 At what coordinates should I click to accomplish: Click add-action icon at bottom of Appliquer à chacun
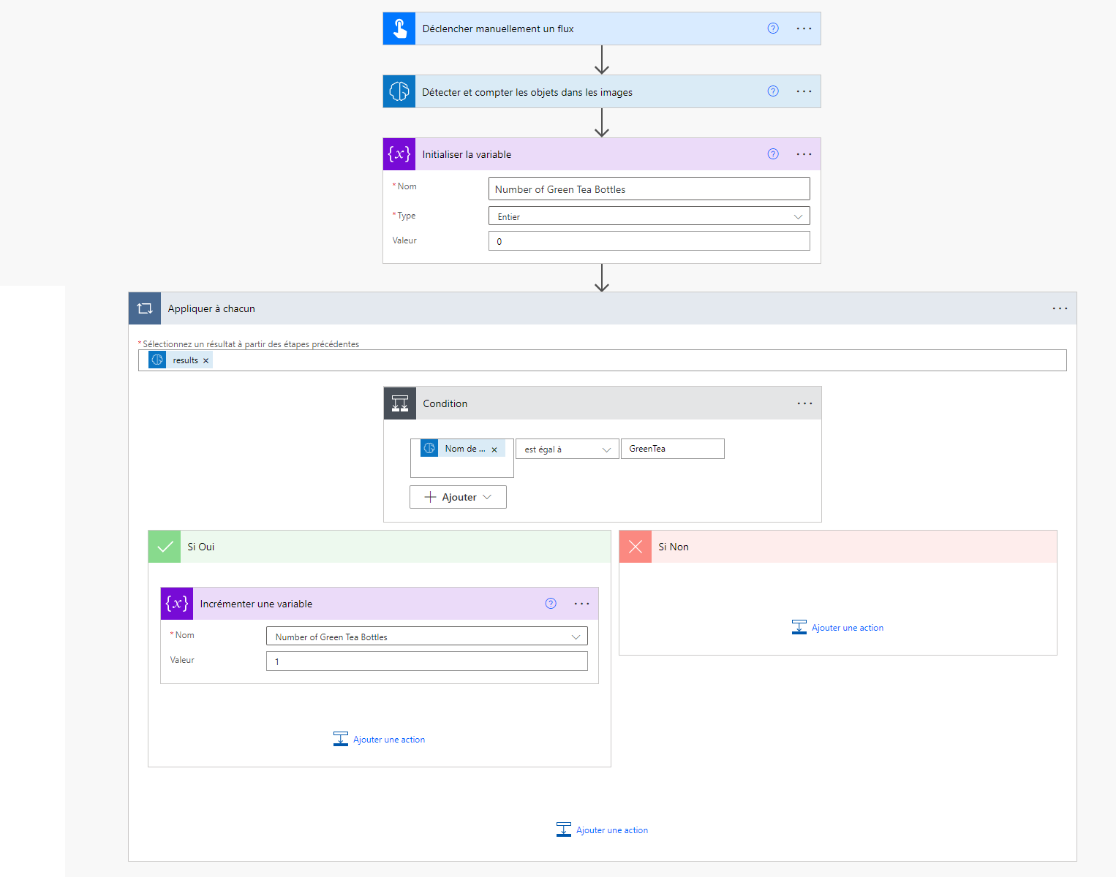tap(564, 829)
